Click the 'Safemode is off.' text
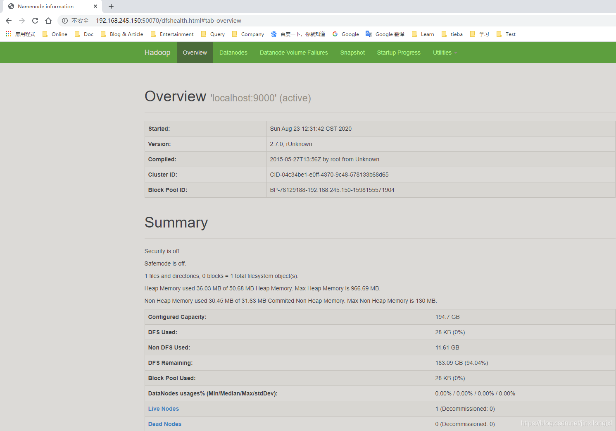The width and height of the screenshot is (616, 431). pyautogui.click(x=165, y=263)
